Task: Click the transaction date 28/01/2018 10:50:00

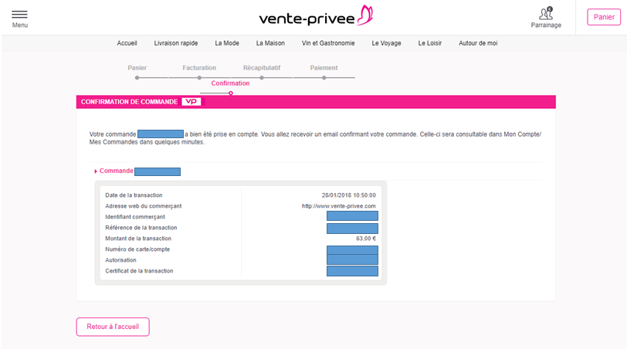Action: click(349, 195)
